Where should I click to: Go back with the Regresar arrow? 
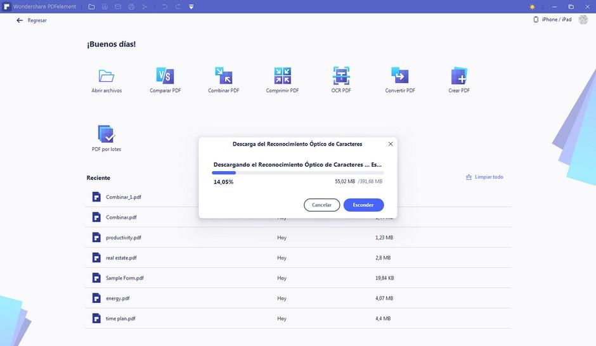pos(20,20)
